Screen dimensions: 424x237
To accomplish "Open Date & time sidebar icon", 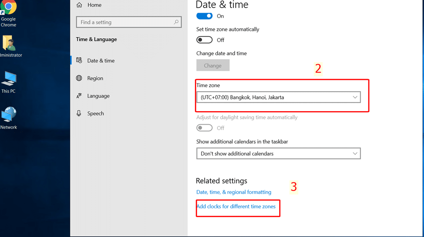I will pos(79,61).
